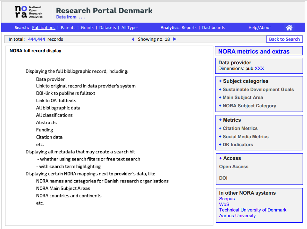
Task: Expand the Access section
Action: click(x=221, y=158)
